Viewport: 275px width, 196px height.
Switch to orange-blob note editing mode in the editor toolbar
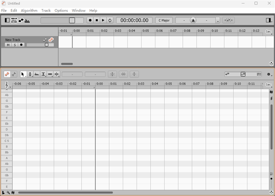pos(7,74)
